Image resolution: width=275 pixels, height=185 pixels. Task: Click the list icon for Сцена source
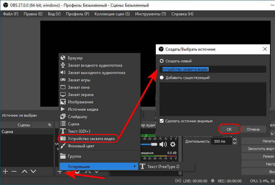(63, 124)
